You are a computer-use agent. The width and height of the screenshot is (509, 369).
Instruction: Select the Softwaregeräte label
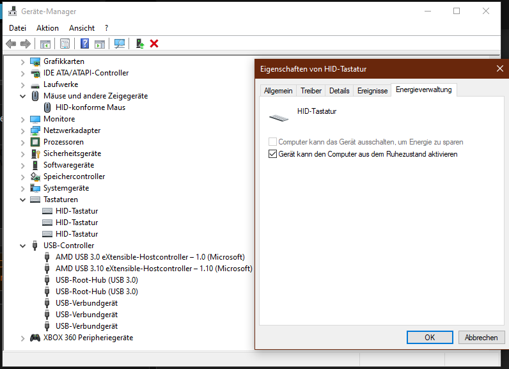pyautogui.click(x=69, y=165)
